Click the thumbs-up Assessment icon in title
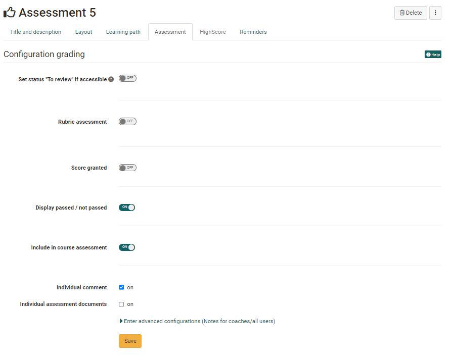Screen dimensions: 452x361 (x=10, y=13)
